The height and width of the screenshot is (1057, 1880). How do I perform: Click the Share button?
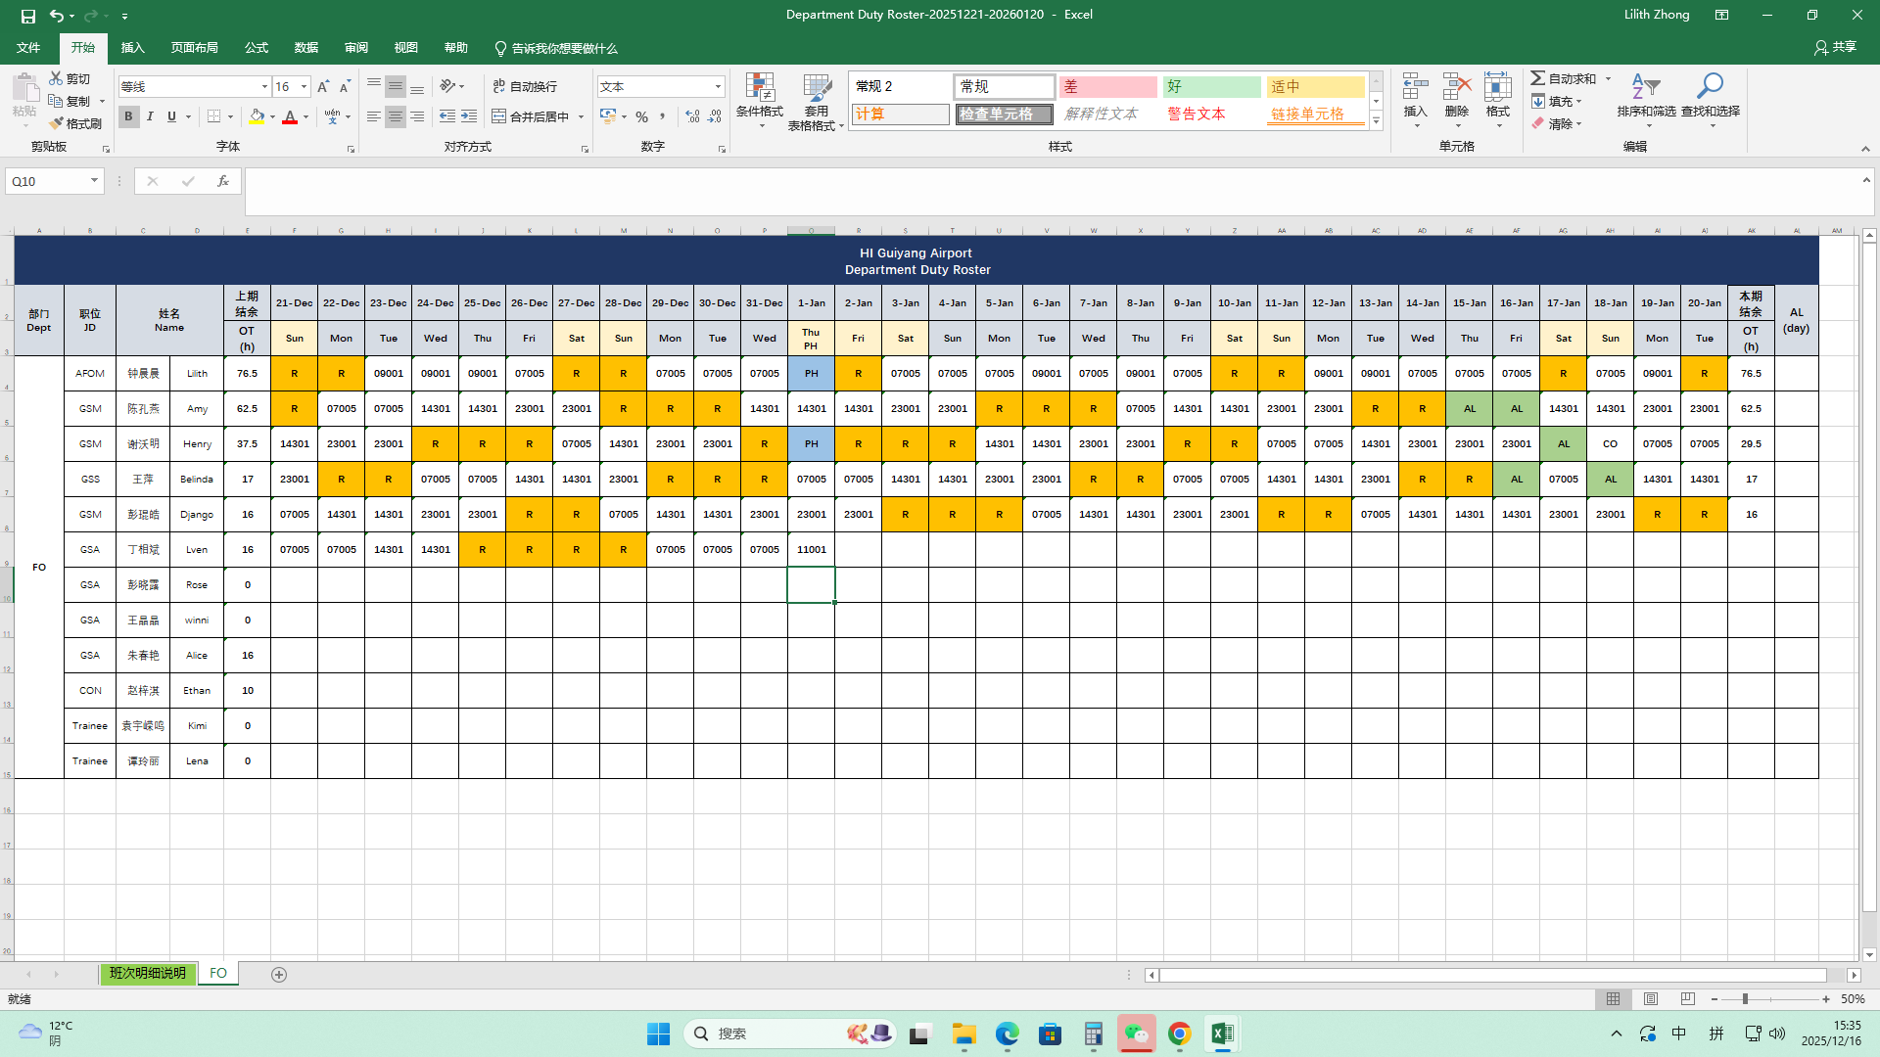(x=1835, y=47)
